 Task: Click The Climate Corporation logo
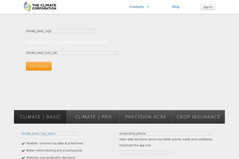pos(40,7)
